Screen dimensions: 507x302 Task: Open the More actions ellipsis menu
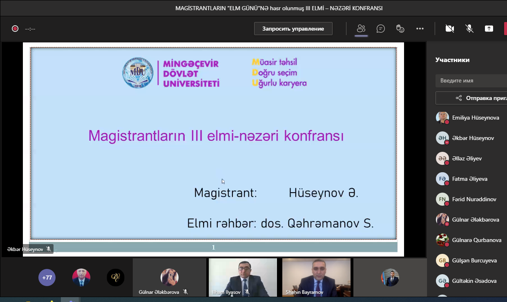tap(420, 29)
